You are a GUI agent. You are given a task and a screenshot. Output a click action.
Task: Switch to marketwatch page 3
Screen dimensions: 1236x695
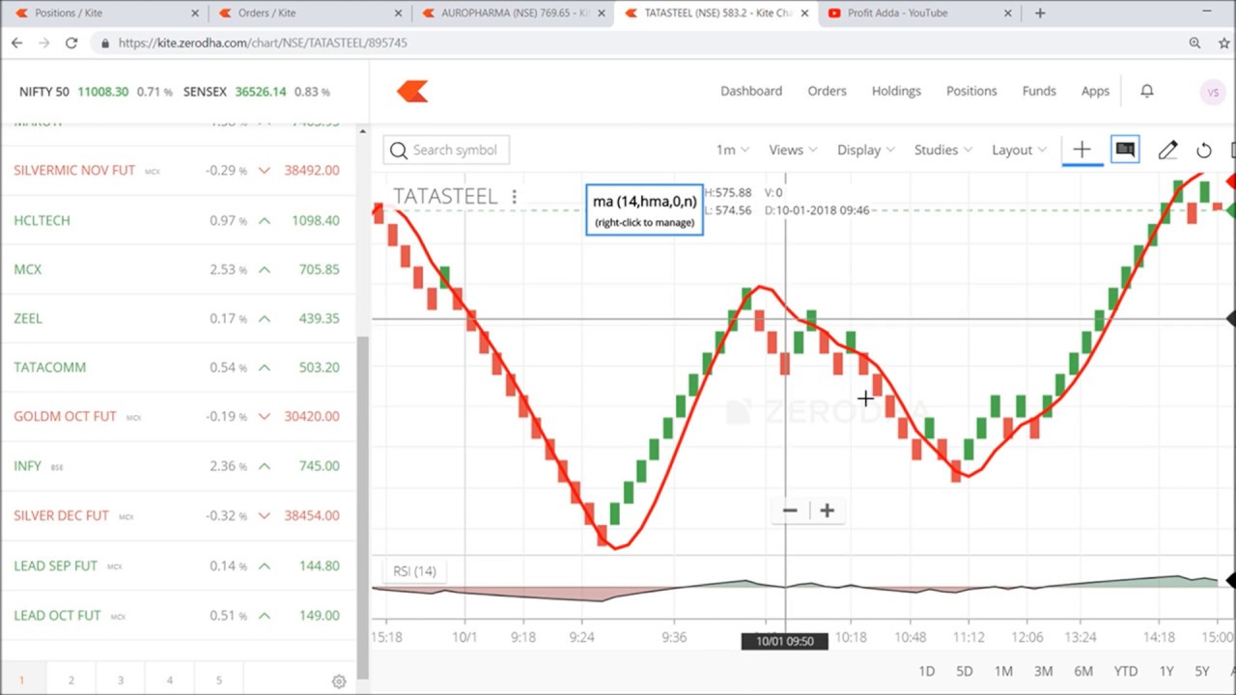(x=120, y=680)
